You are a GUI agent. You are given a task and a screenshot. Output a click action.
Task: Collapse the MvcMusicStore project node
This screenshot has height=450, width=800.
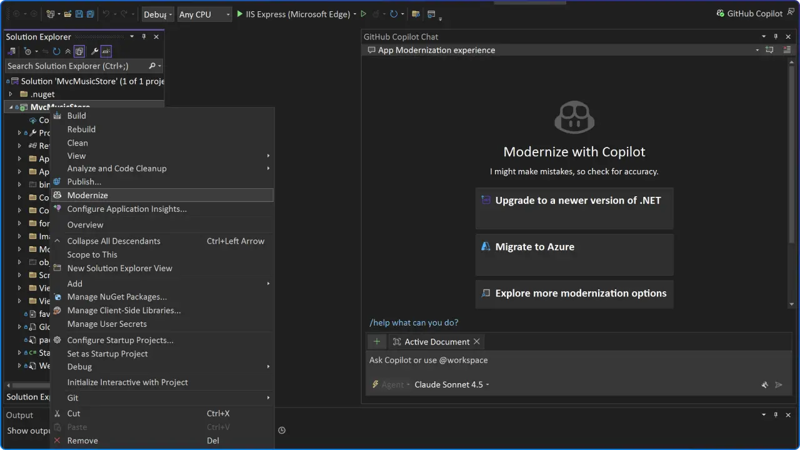(x=11, y=107)
